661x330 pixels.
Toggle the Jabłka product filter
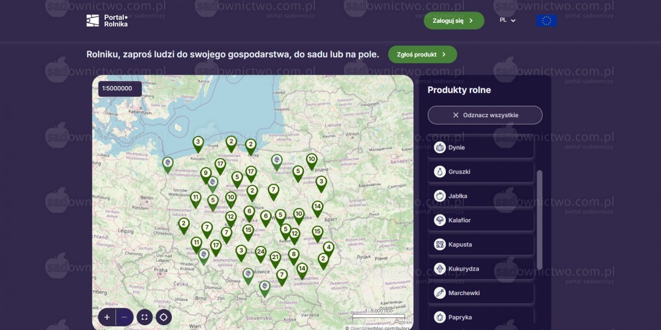[481, 196]
